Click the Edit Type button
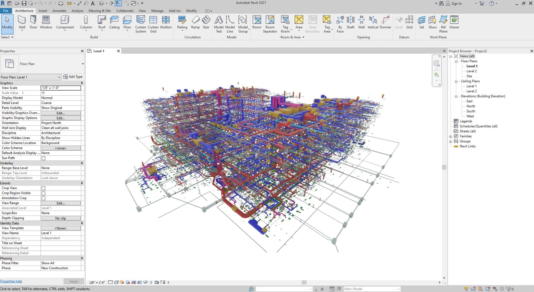The height and width of the screenshot is (292, 534). (x=73, y=77)
